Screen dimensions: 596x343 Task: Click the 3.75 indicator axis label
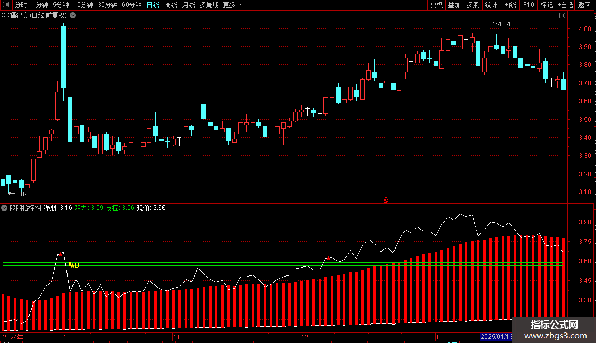(x=584, y=242)
